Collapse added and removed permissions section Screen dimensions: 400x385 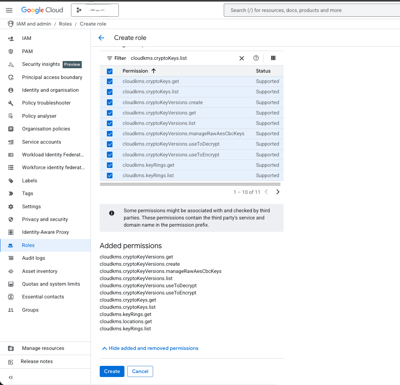tap(150, 348)
